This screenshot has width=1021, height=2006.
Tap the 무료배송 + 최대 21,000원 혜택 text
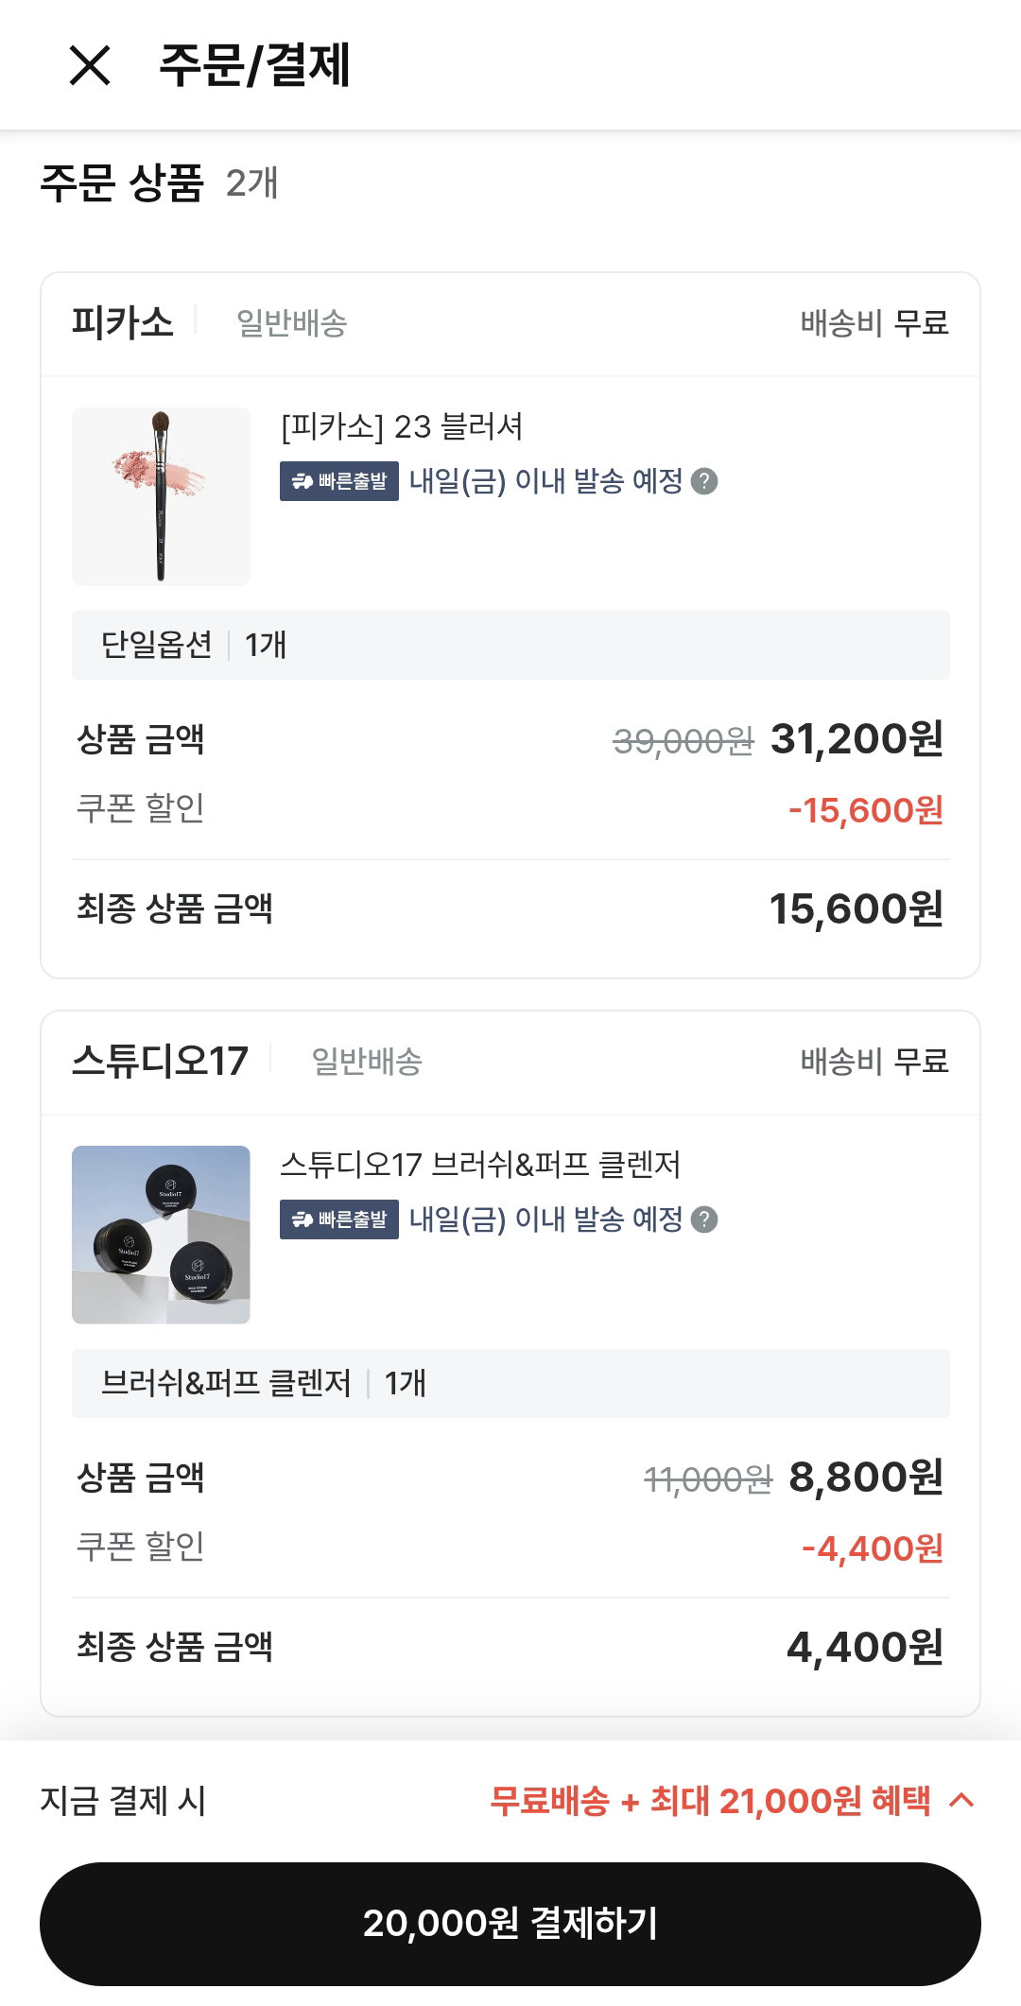tap(711, 1801)
